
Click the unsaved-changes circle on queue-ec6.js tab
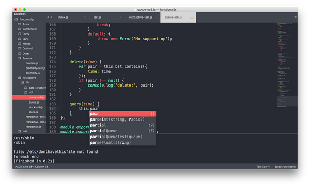point(192,18)
